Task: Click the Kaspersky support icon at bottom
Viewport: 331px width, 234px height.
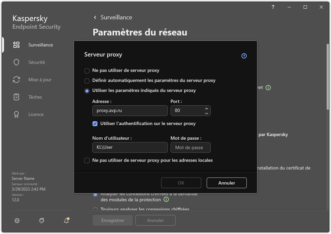Action: 41,221
